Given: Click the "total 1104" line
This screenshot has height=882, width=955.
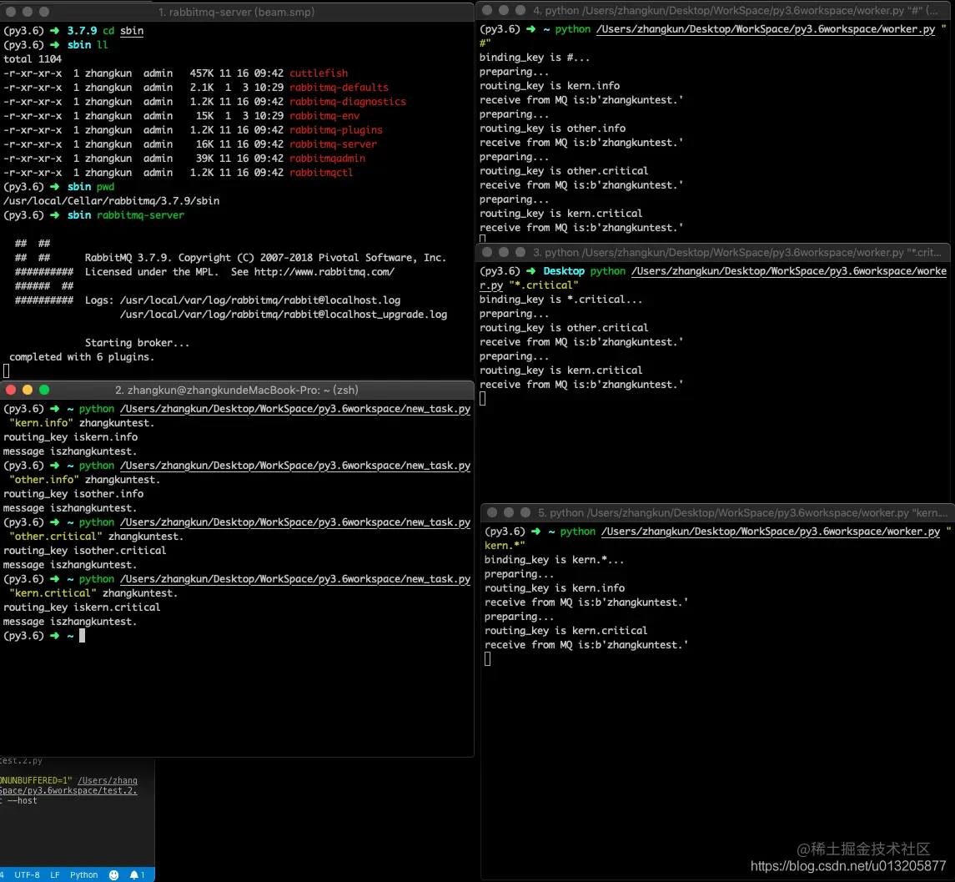Looking at the screenshot, I should coord(33,59).
